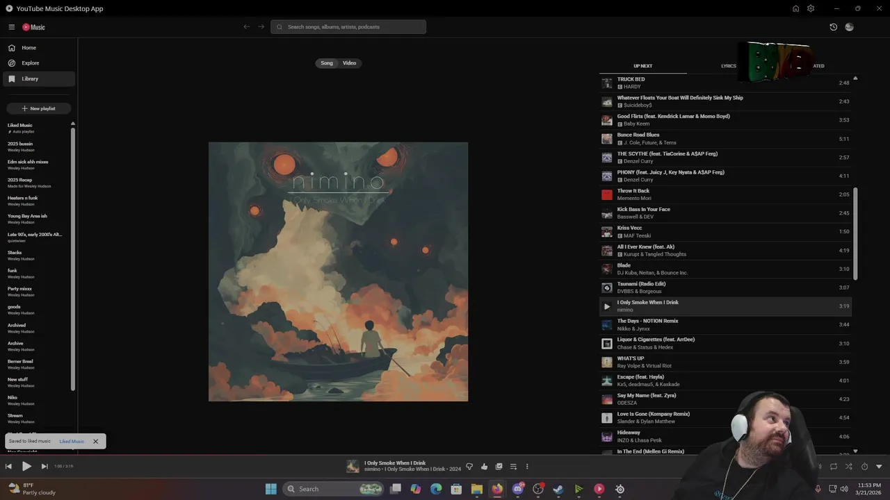
Task: Open more actions for current song
Action: click(x=527, y=467)
